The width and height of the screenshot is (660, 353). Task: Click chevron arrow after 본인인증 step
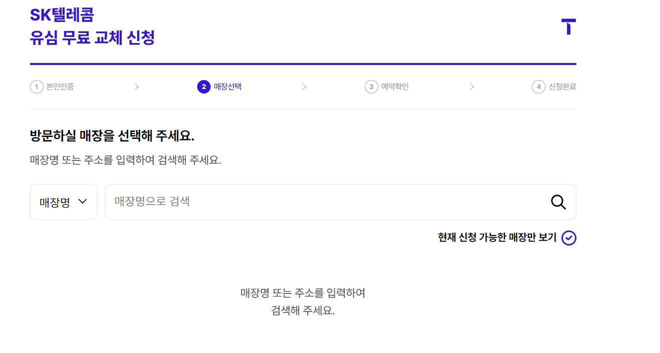click(x=137, y=87)
